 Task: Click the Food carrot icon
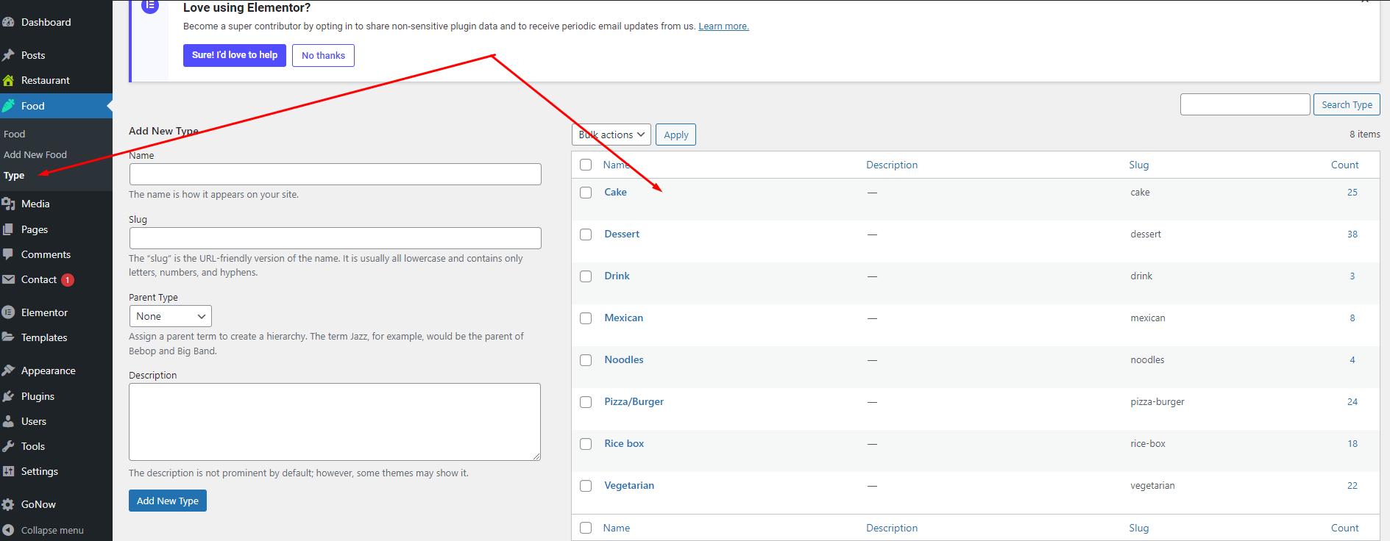(9, 106)
